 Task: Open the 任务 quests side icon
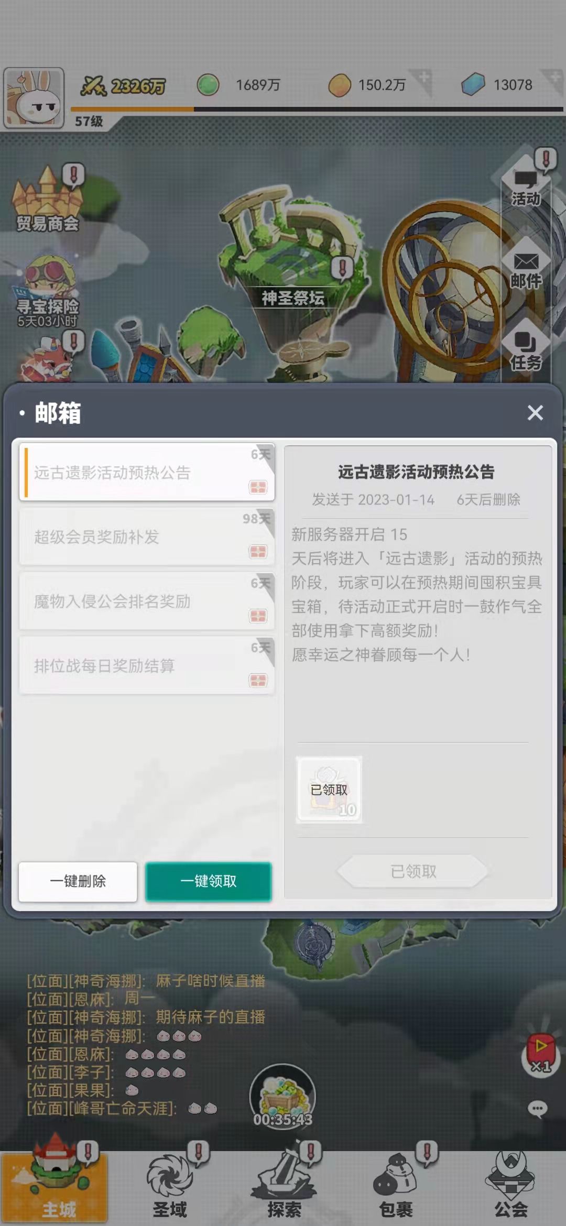pos(526,351)
